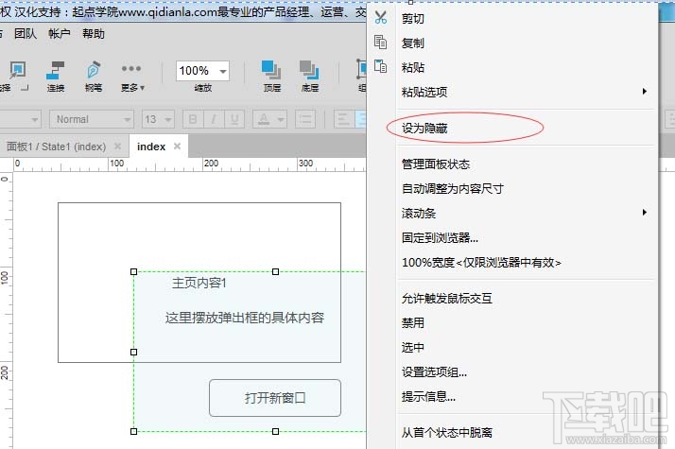The image size is (675, 449).
Task: Click the leftmost style dropdown arrow
Action: pos(35,120)
